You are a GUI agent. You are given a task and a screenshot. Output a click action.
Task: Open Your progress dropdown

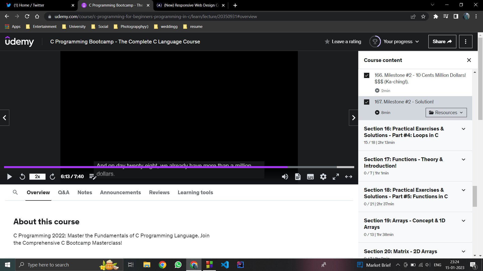point(397,42)
